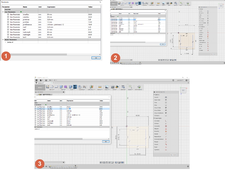Open the user account dropdown in bottom screenshot
This screenshot has width=225, height=170.
point(180,80)
